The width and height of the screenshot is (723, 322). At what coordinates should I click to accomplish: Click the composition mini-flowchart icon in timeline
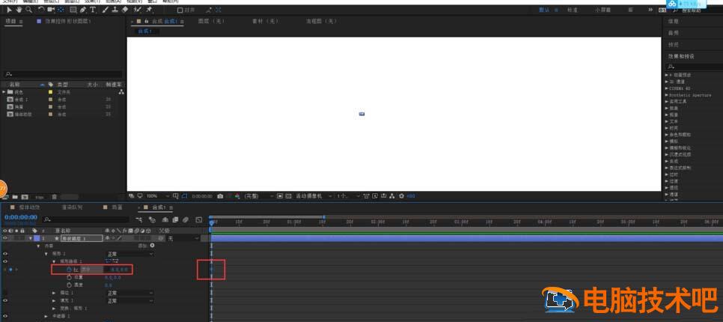point(138,220)
